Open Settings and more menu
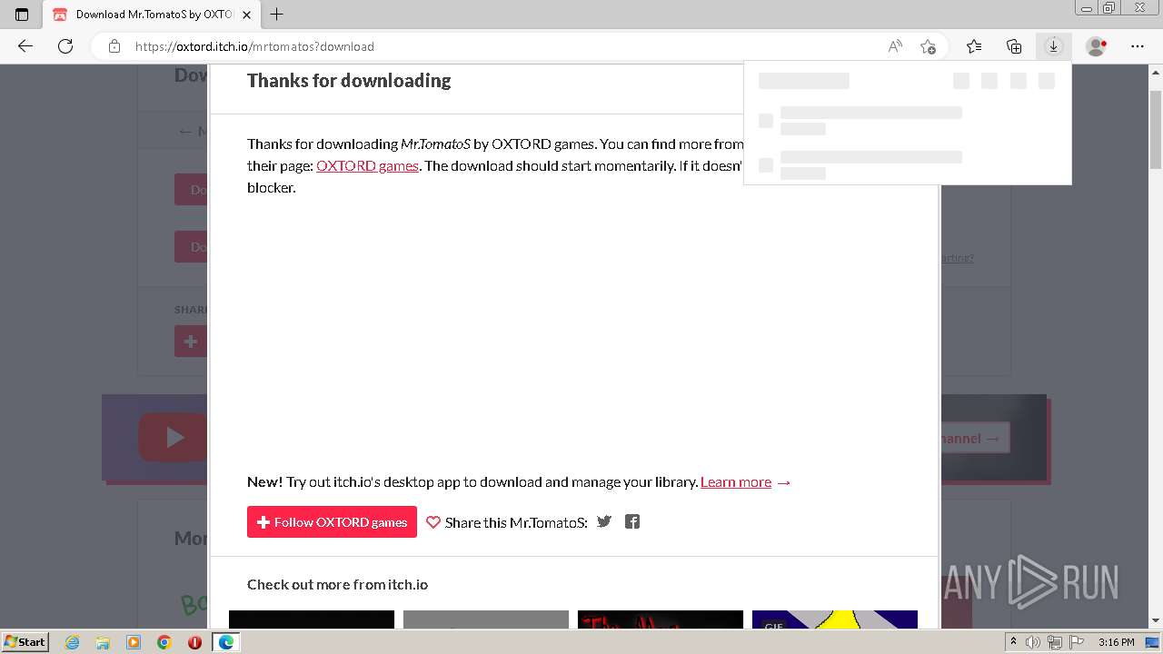The height and width of the screenshot is (654, 1163). (x=1138, y=46)
